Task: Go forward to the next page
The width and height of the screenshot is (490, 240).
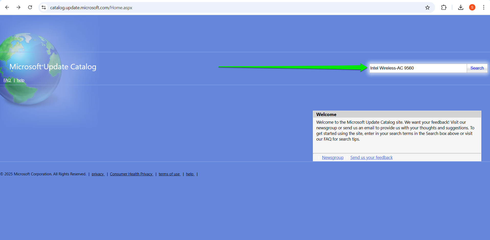Action: (x=18, y=7)
